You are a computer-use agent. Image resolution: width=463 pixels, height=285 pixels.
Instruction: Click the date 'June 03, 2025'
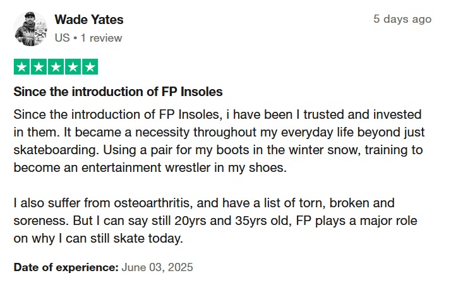point(157,267)
